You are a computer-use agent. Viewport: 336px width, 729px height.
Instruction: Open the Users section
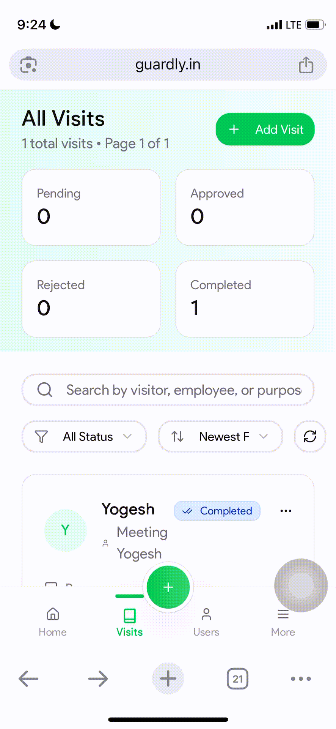tap(206, 622)
